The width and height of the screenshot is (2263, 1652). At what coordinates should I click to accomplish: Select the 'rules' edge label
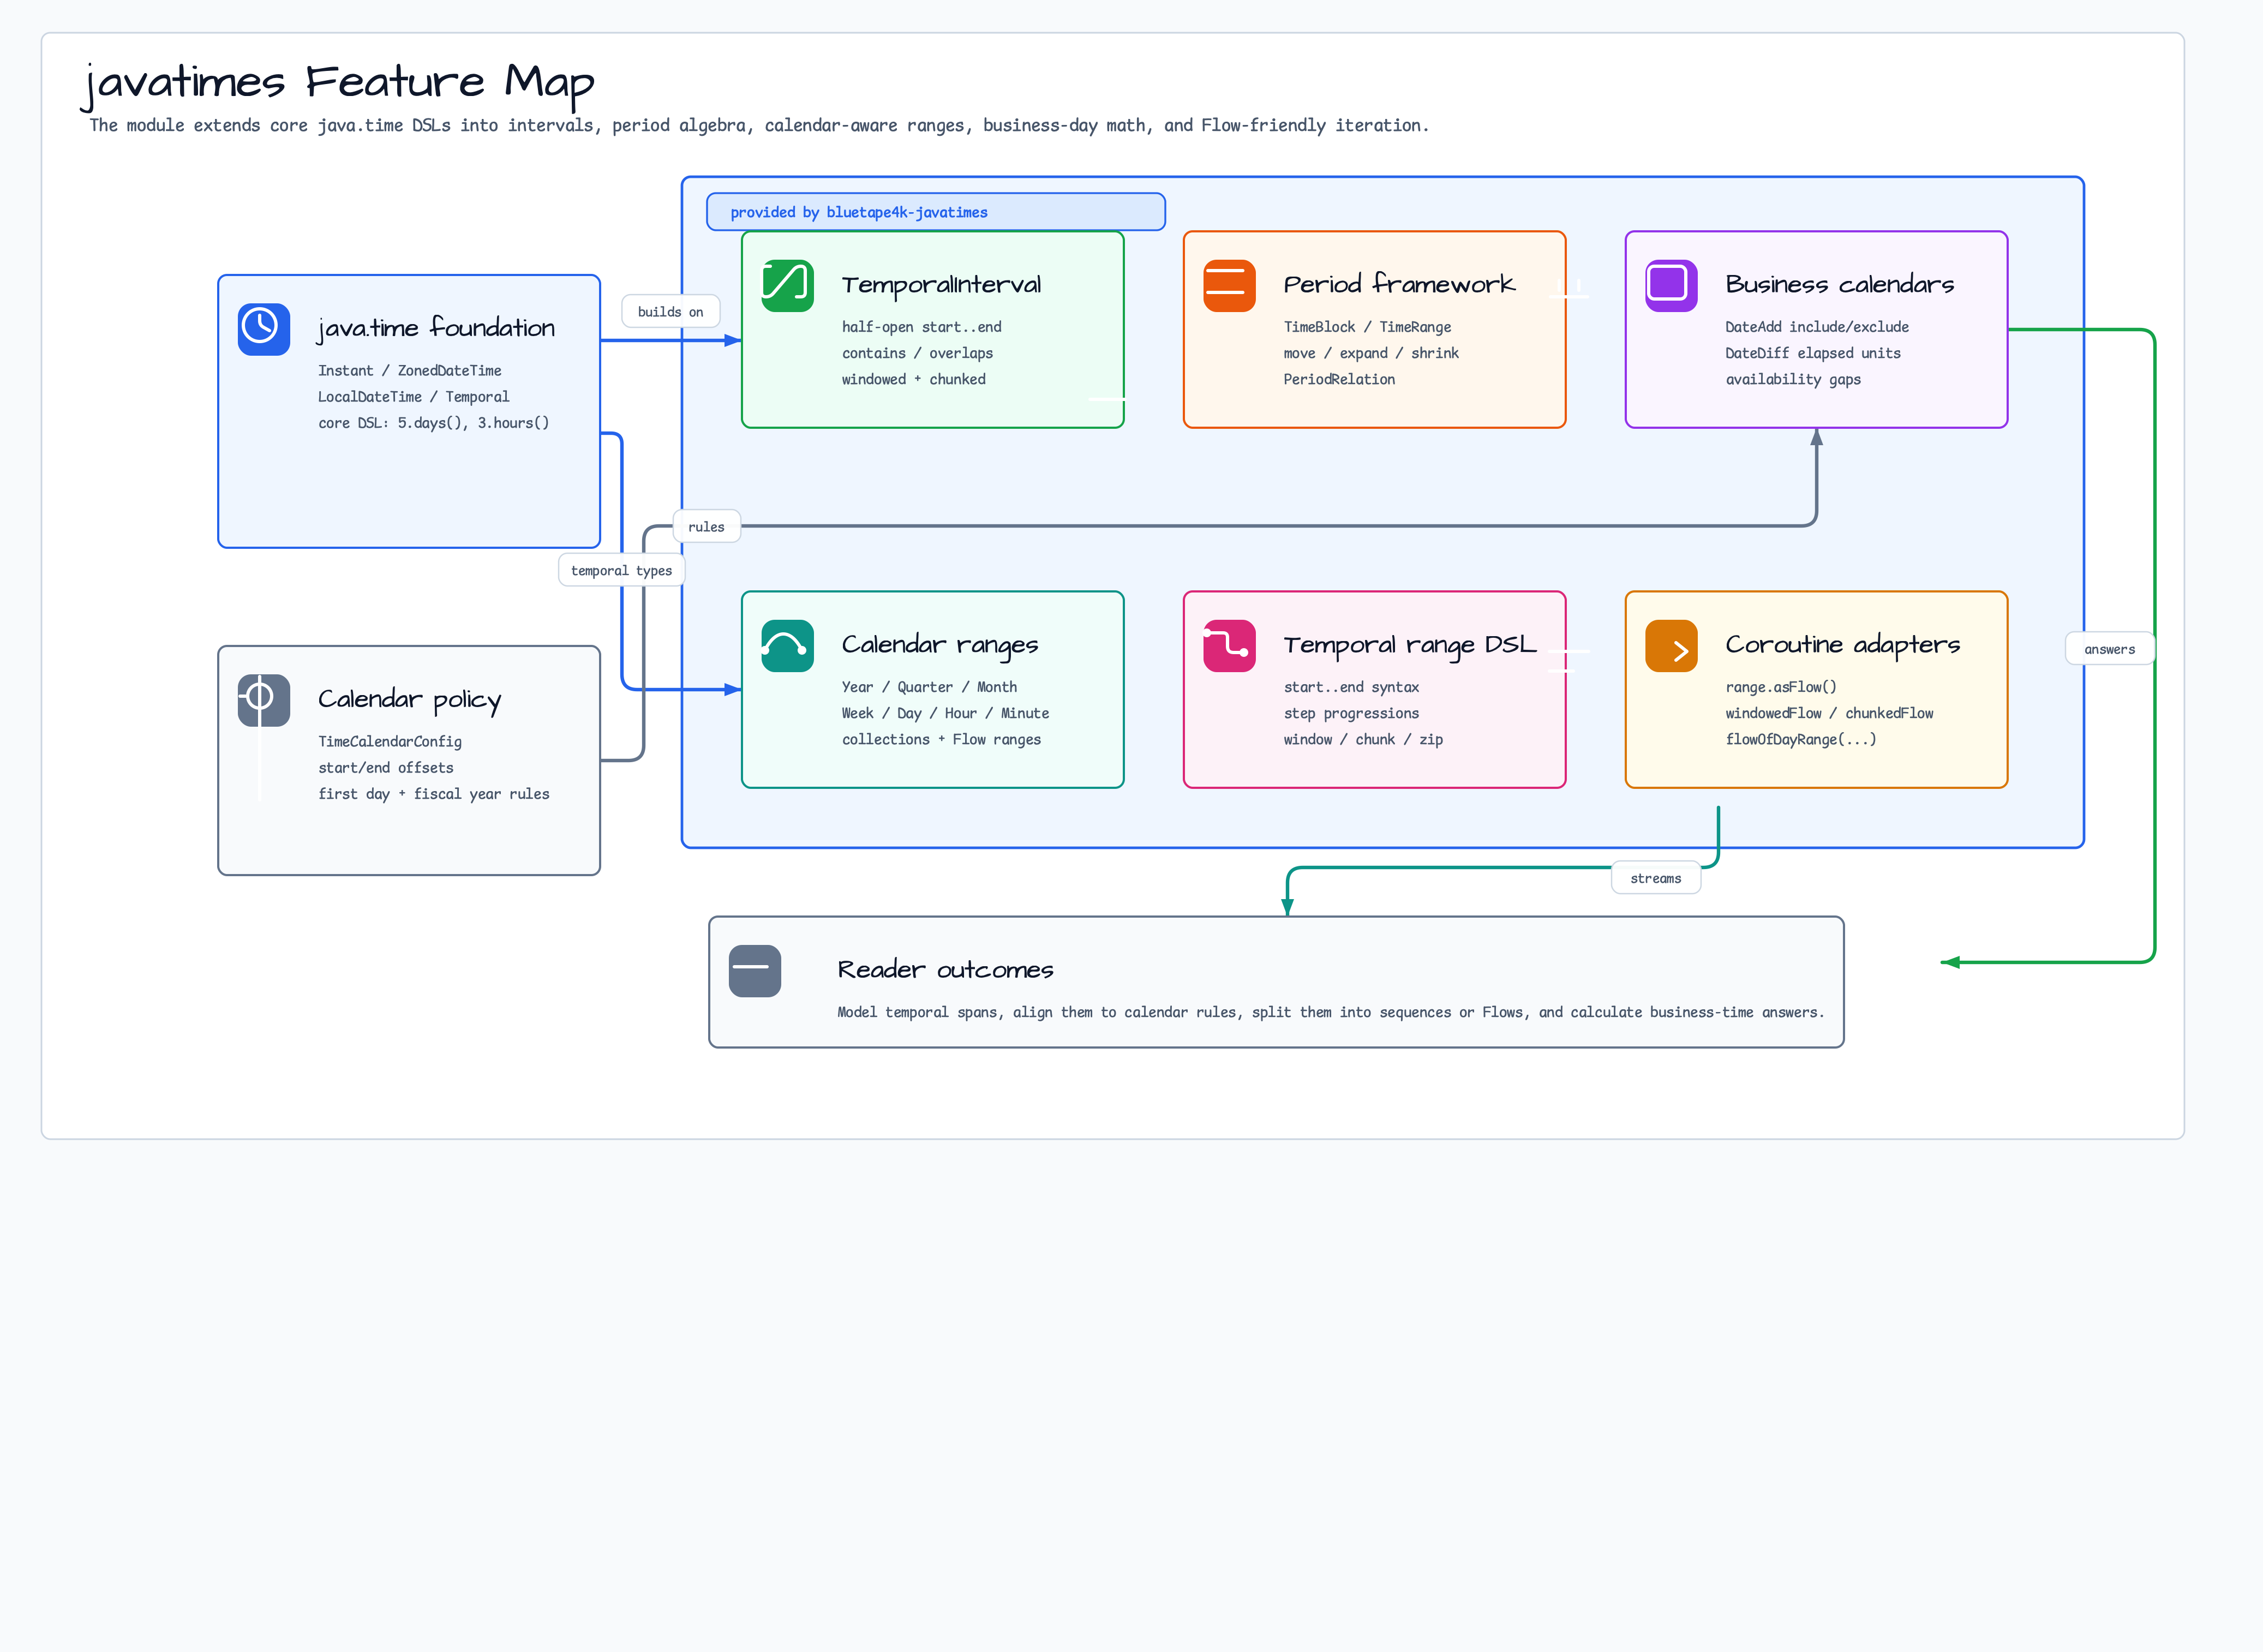707,527
